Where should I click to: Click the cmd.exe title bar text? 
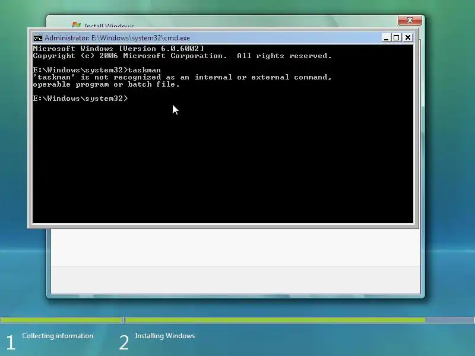[117, 38]
